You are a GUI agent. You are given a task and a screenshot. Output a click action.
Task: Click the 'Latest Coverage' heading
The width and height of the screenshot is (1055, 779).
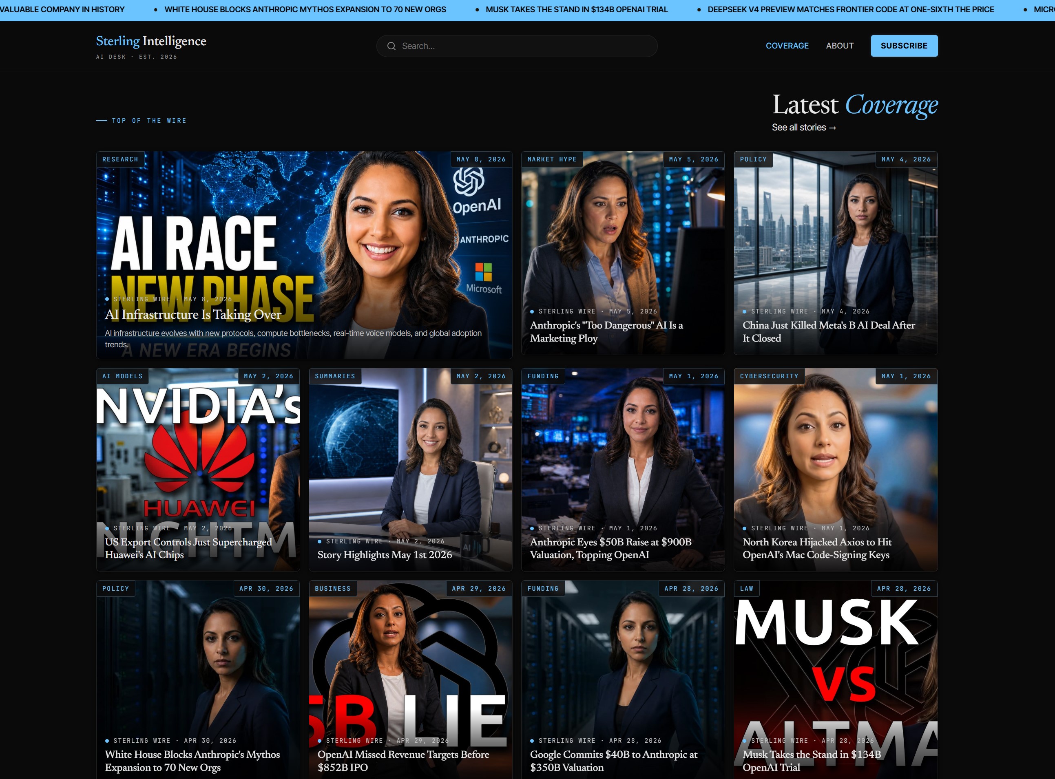855,105
